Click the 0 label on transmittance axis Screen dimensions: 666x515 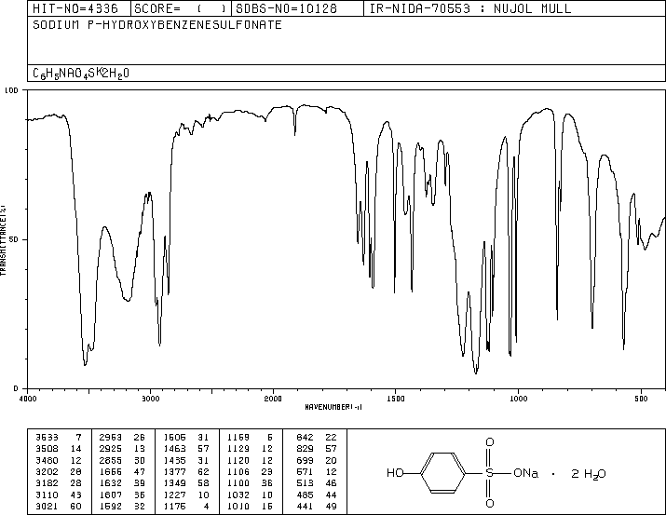[x=16, y=388]
